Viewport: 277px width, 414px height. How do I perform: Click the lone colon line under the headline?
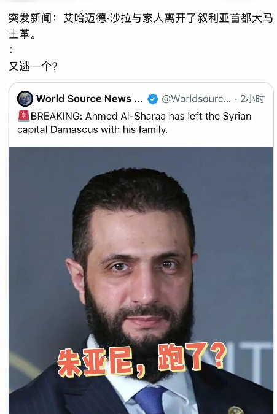(11, 50)
